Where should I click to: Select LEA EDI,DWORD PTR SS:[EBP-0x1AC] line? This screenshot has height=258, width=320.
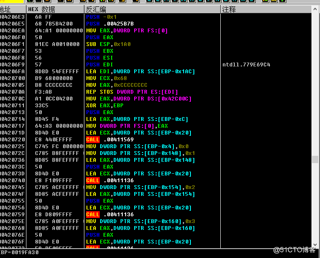click(141, 72)
